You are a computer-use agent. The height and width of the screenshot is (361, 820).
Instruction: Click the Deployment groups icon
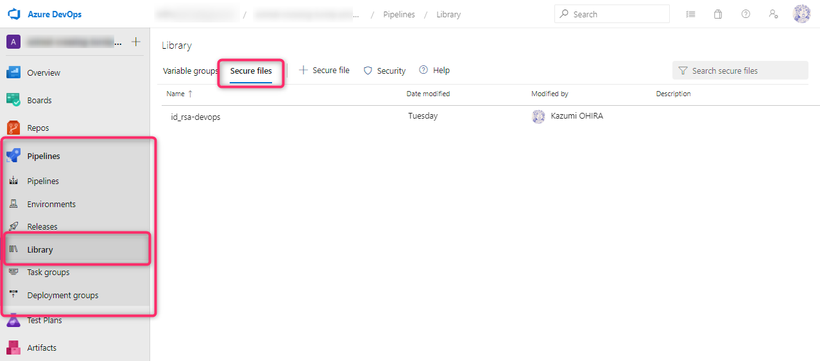(13, 295)
